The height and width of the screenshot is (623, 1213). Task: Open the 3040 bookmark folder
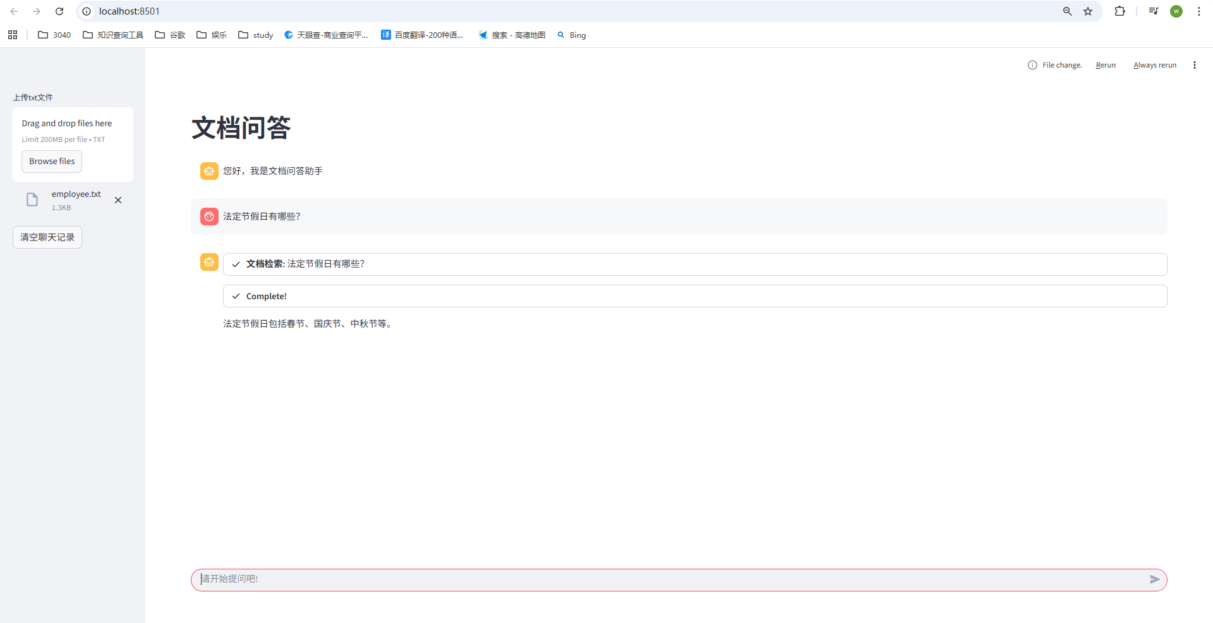tap(54, 35)
